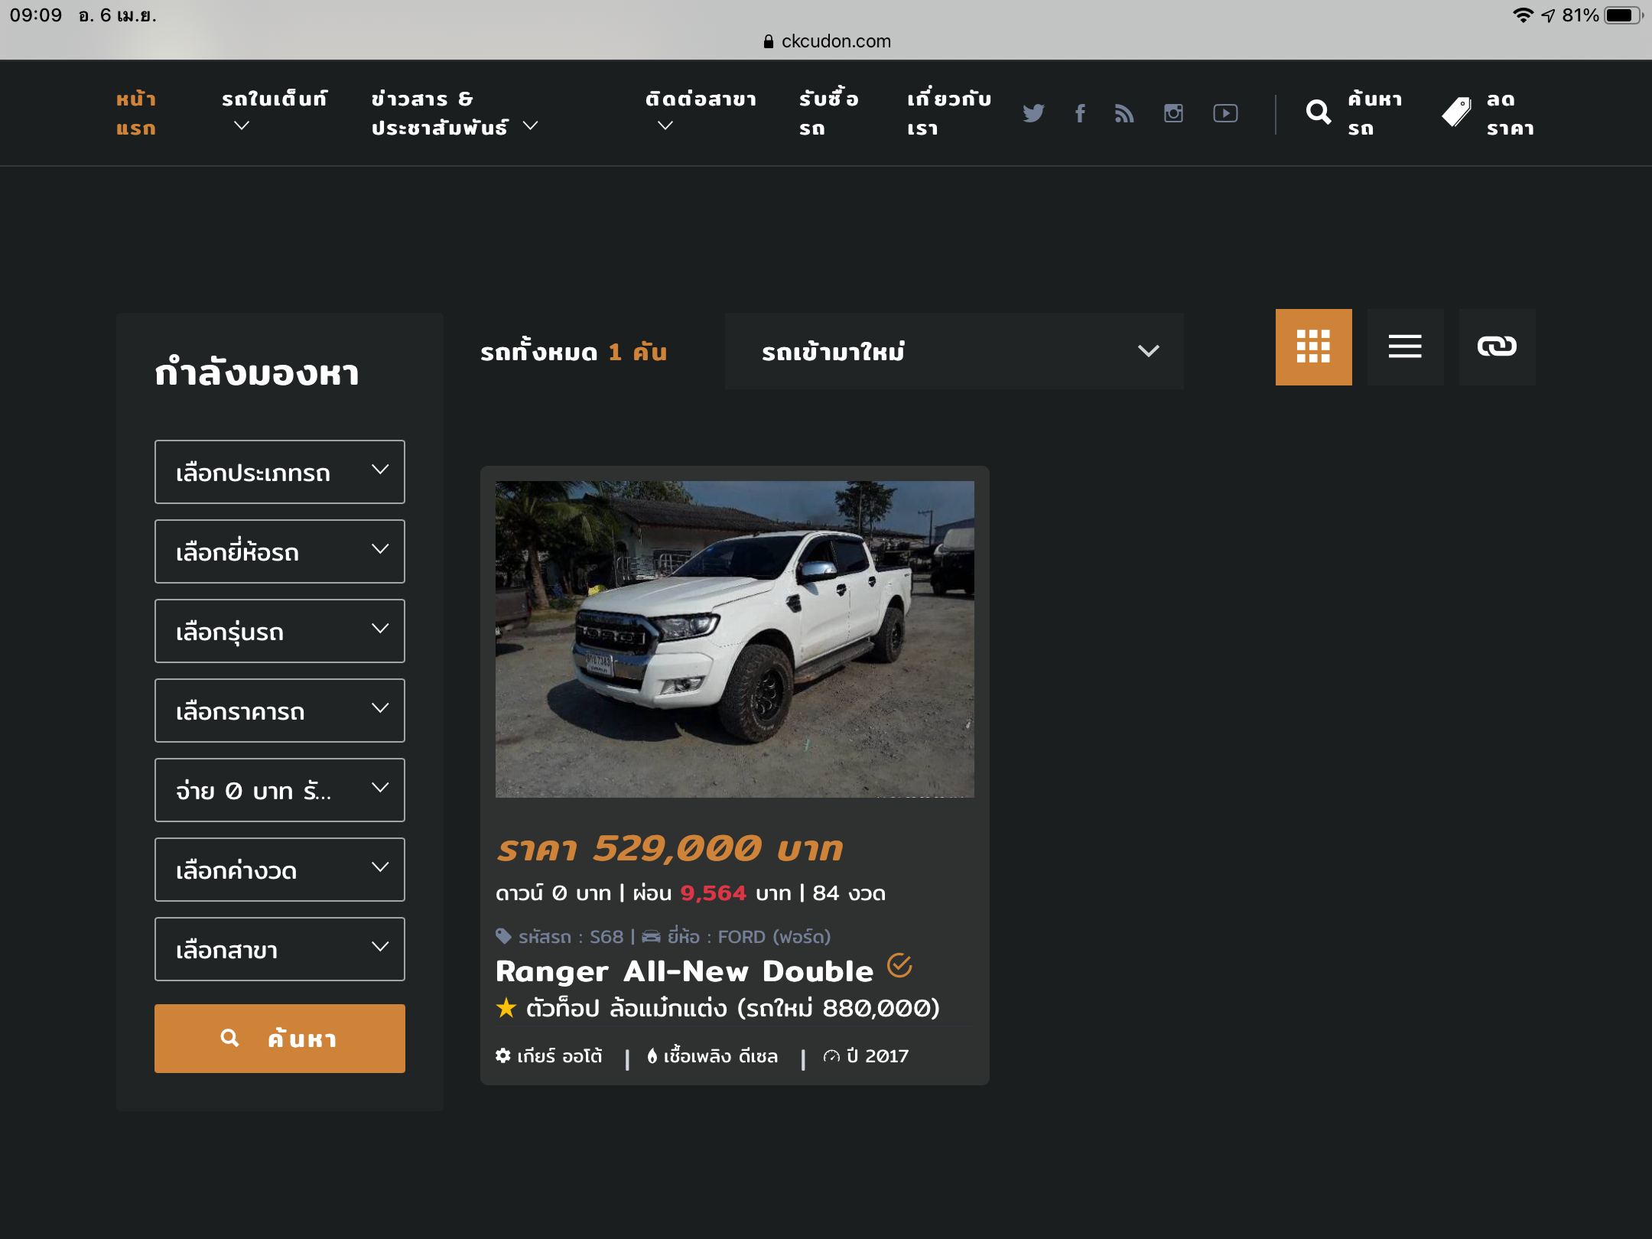
Task: Open the Twitter social icon
Action: click(x=1033, y=113)
